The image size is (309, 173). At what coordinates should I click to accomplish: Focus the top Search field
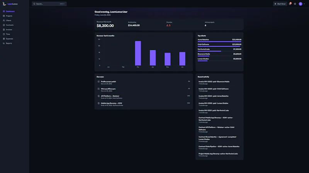pos(49,4)
